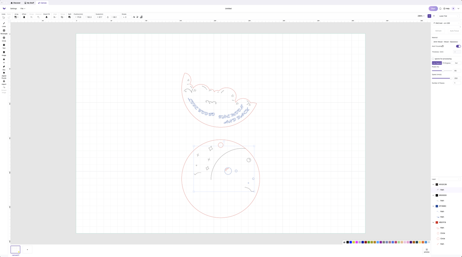The width and height of the screenshot is (462, 257).
Task: Select the canvas01 page thumbnail
Action: point(15,250)
